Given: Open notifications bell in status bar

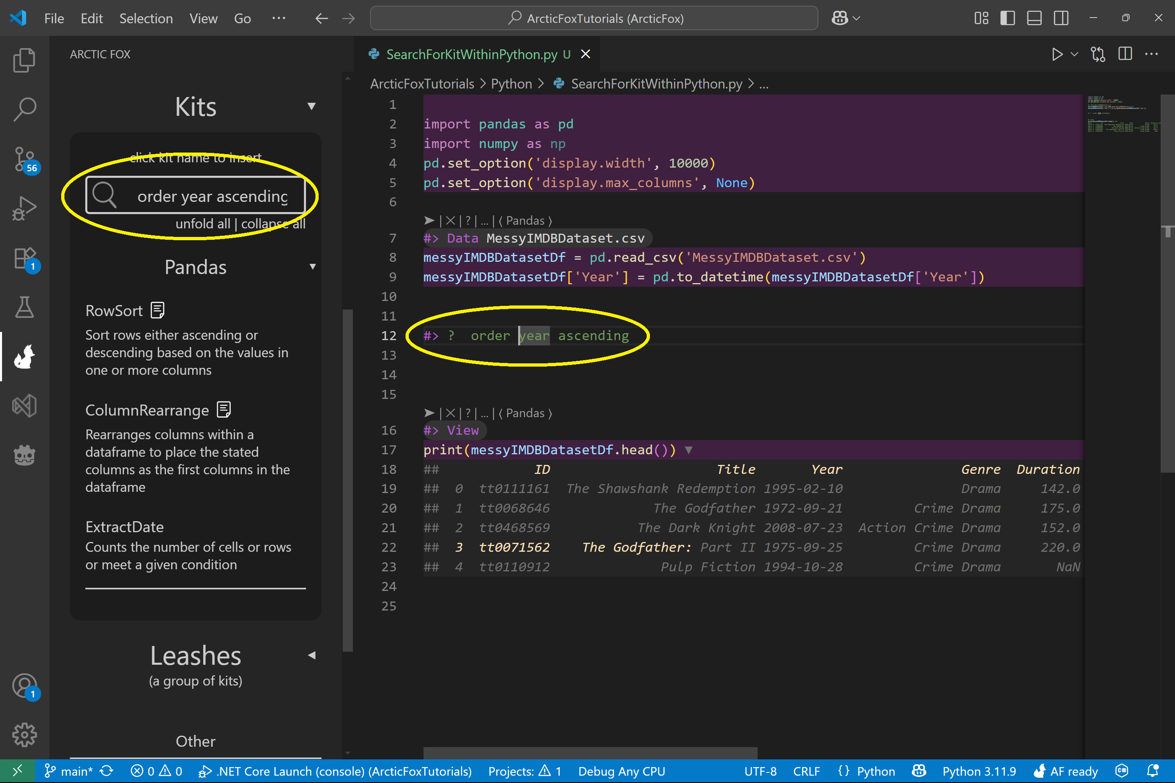Looking at the screenshot, I should [1153, 771].
